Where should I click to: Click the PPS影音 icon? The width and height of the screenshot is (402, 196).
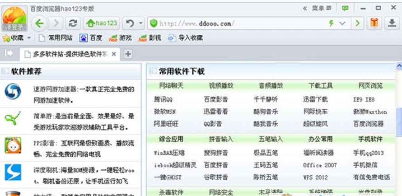point(13,145)
